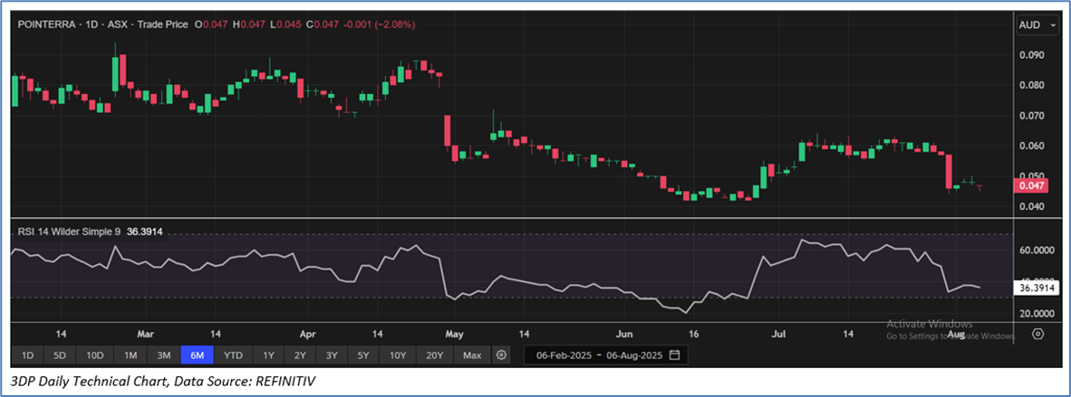1071x397 pixels.
Task: Click the RSI 14 Wilder Simple indicator label
Action: [67, 232]
